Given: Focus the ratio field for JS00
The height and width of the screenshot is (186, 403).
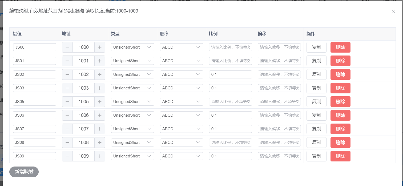Looking at the screenshot, I should click(231, 47).
